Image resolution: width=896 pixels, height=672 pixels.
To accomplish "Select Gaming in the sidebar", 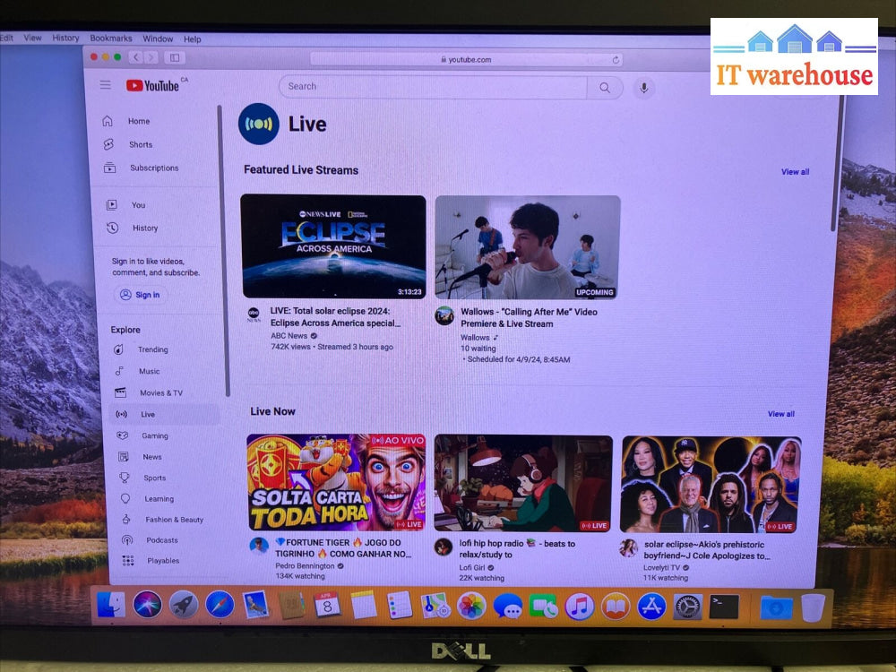I will [154, 435].
